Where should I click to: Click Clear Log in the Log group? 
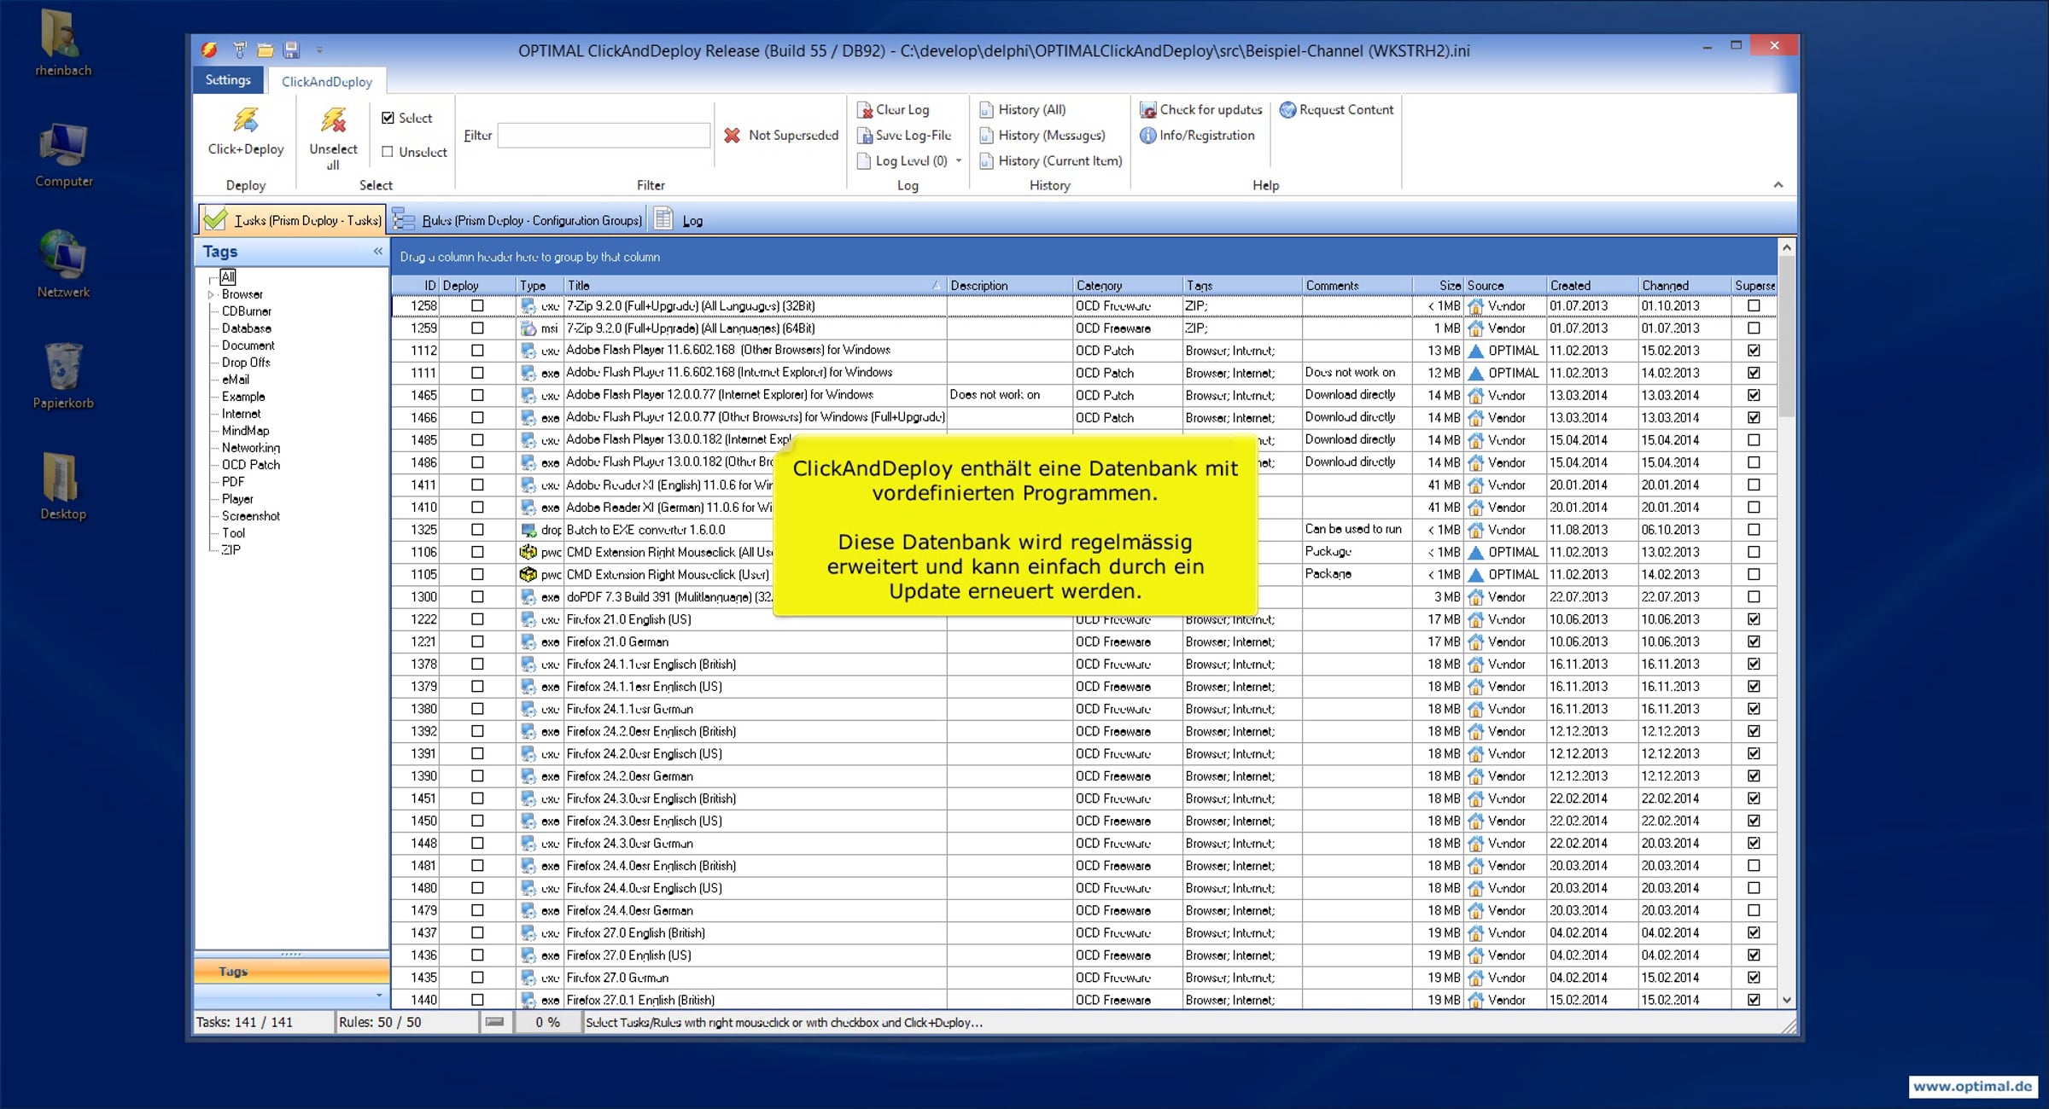click(x=893, y=109)
